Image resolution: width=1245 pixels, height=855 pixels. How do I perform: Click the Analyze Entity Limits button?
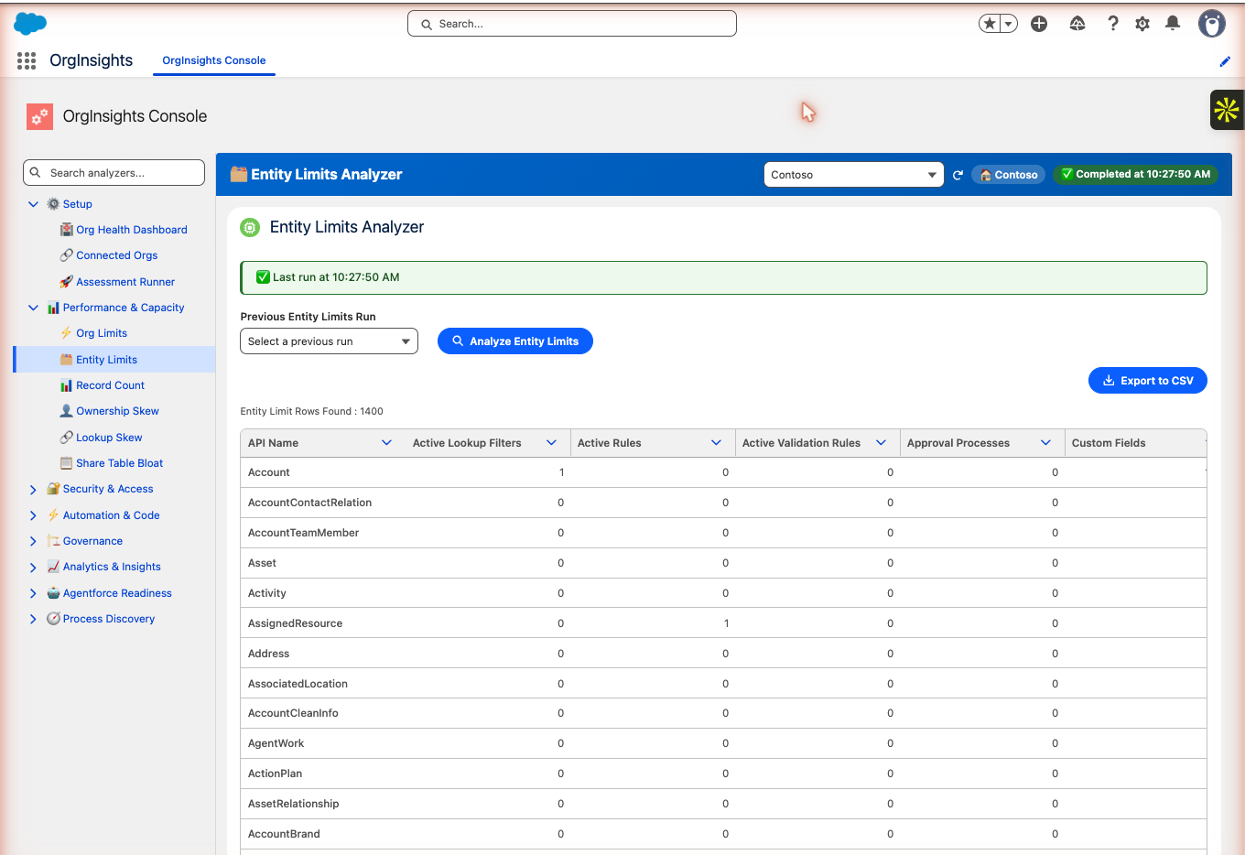[x=515, y=341]
